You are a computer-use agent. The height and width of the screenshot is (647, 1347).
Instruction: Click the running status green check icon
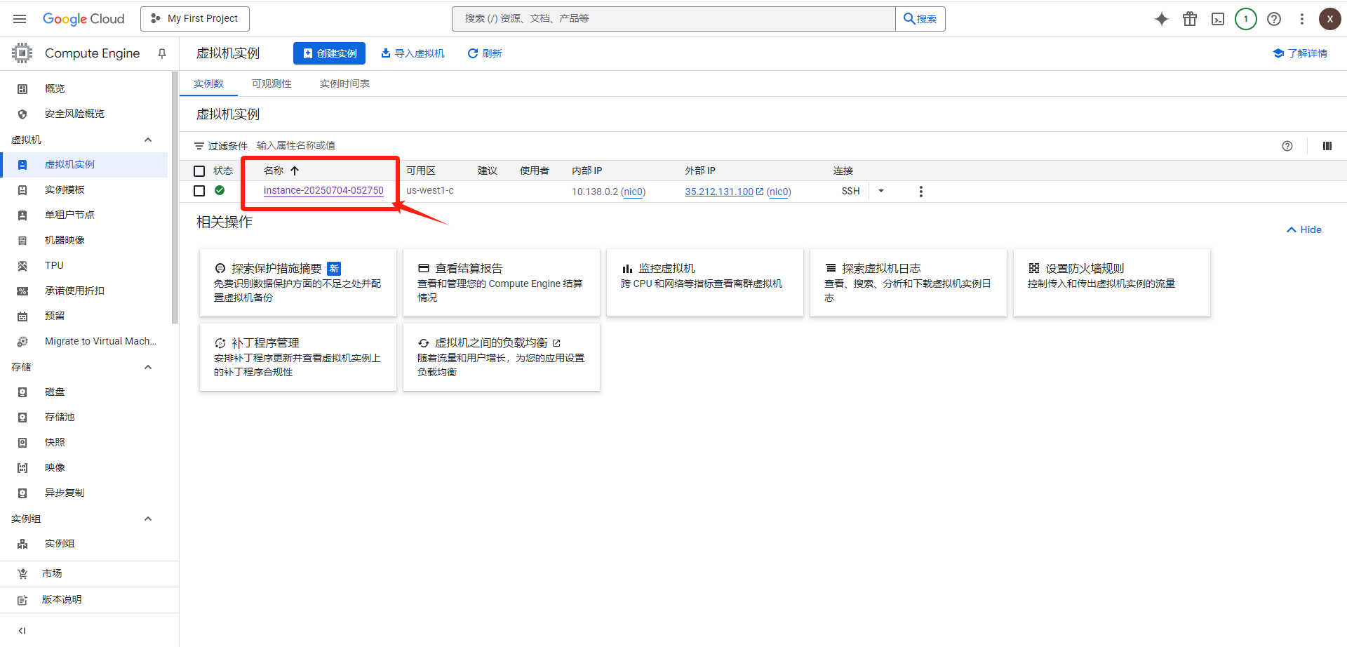220,190
